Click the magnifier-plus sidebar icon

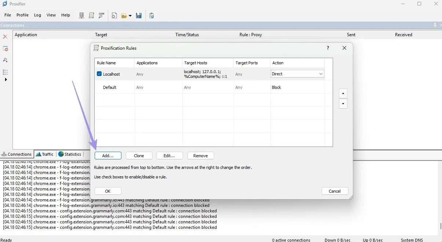(5, 60)
